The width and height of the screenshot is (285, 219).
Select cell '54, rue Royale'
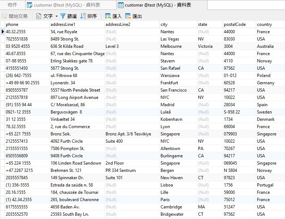77,32
